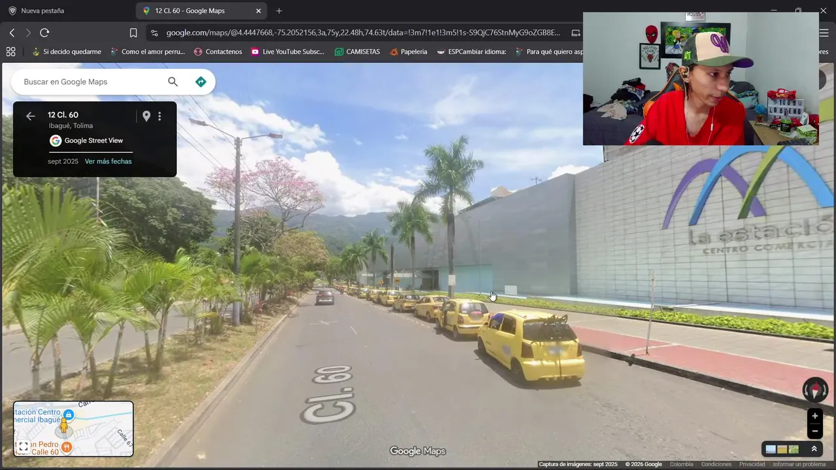This screenshot has height=470, width=836.
Task: Click the compass needle to face north
Action: click(x=814, y=390)
